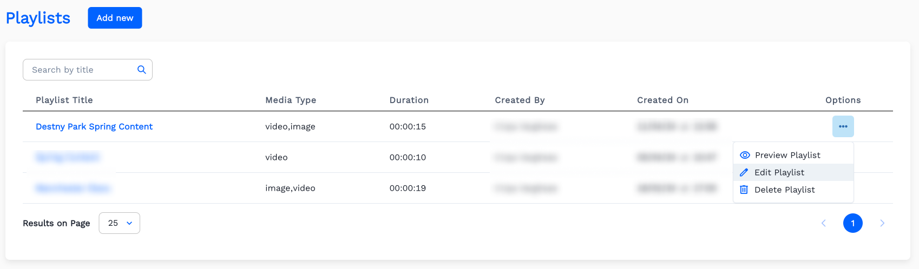
Task: Click the Media Type column header
Action: pyautogui.click(x=291, y=100)
